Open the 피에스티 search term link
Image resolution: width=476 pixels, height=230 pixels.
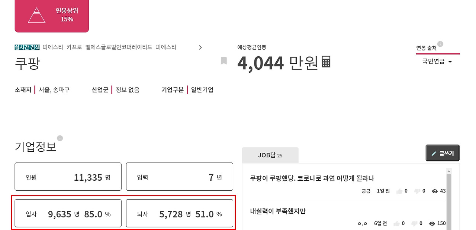pyautogui.click(x=54, y=47)
